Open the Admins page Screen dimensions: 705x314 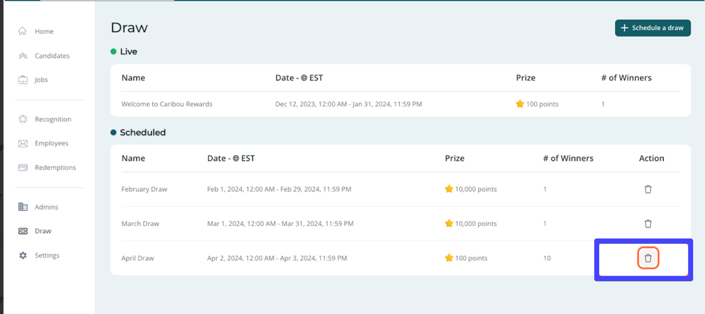46,207
